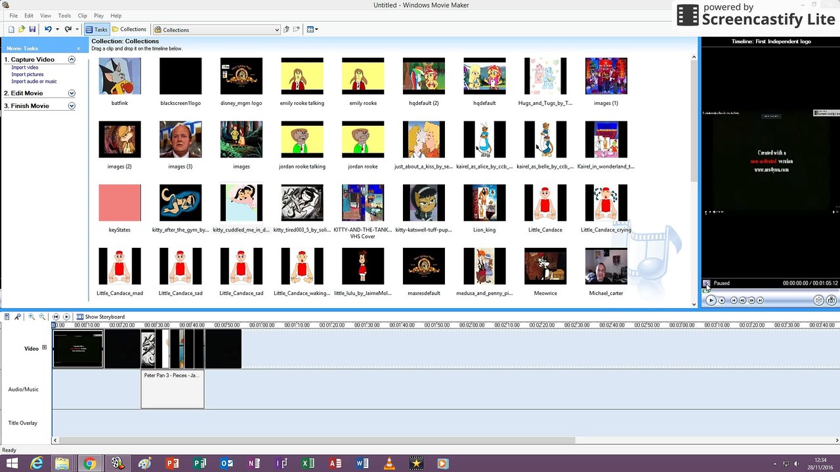Click the Import pictures link
Viewport: 840px width, 472px height.
28,75
